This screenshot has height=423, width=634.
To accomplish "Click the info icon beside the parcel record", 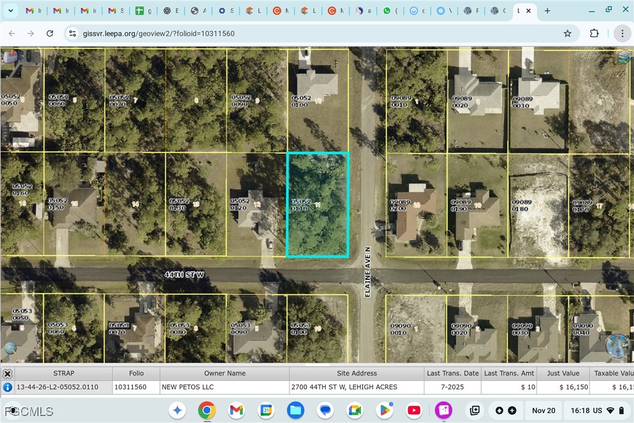I will point(8,387).
